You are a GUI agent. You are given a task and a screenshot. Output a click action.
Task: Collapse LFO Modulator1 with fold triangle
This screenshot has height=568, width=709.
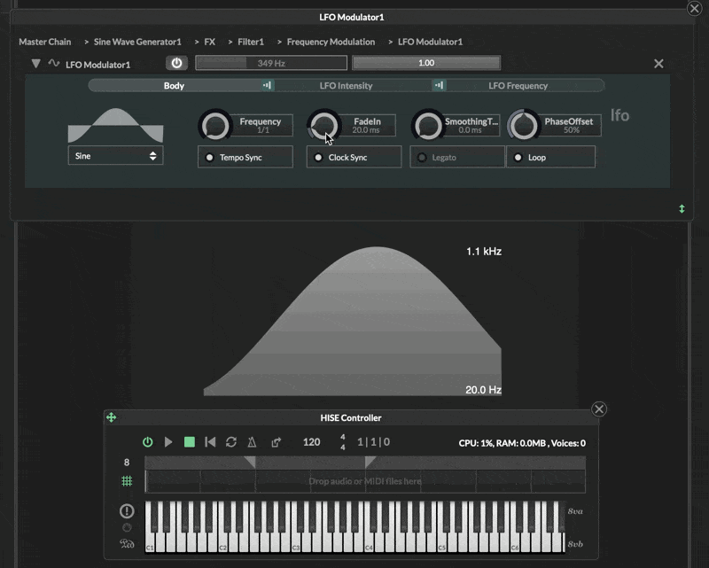pos(36,64)
